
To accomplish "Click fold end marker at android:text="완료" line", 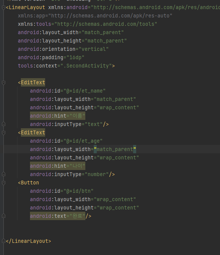I will tap(3, 216).
